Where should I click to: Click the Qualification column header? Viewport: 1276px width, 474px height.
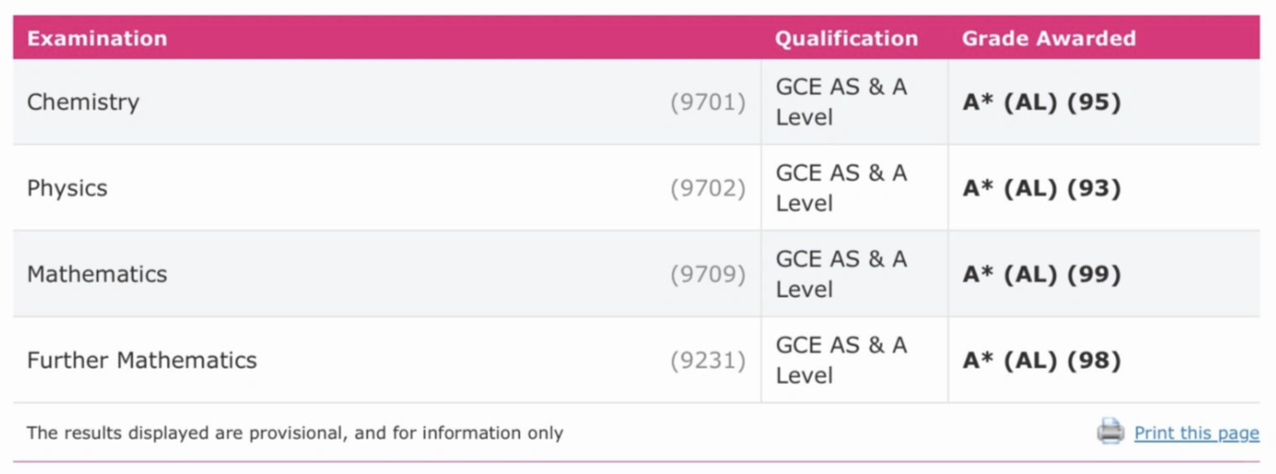(x=846, y=38)
